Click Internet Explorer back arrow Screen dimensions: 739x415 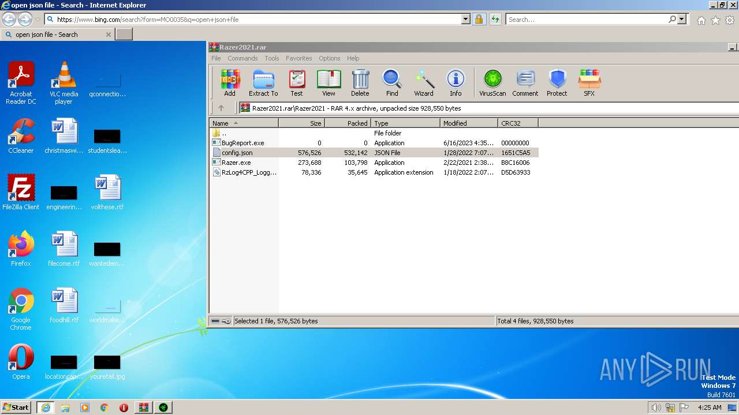(9, 19)
